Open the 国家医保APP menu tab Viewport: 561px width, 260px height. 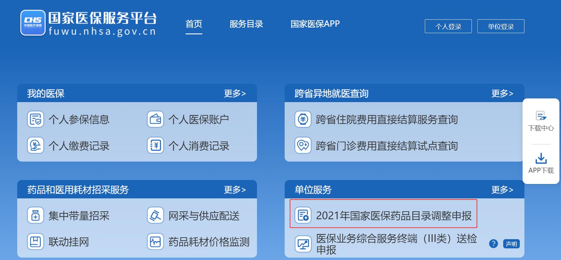[x=315, y=24]
